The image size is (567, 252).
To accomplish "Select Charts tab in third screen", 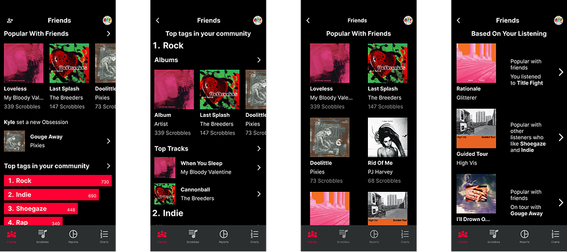I will [405, 236].
